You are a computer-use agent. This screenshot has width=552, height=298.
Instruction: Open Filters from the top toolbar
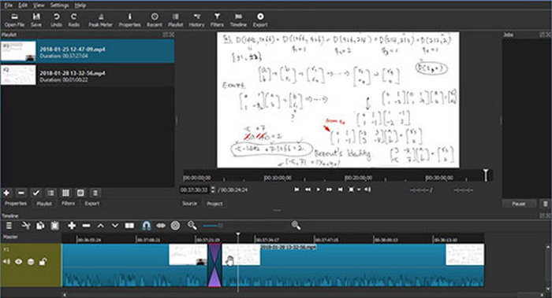[x=217, y=20]
